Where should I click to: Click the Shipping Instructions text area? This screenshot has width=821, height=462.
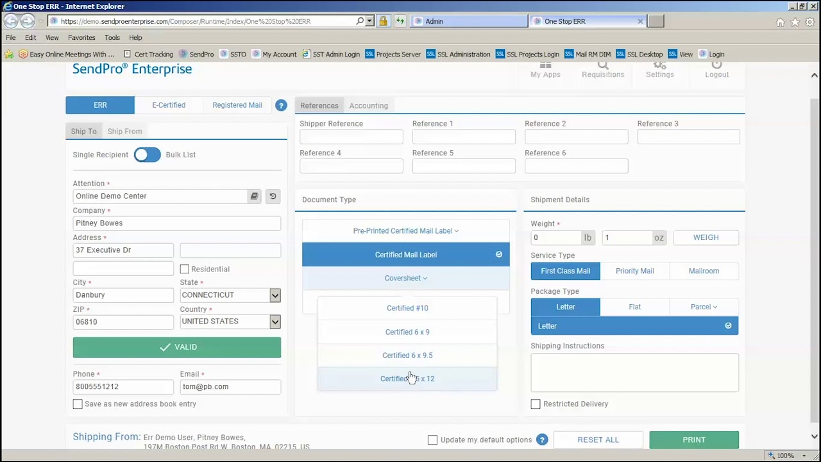point(634,372)
